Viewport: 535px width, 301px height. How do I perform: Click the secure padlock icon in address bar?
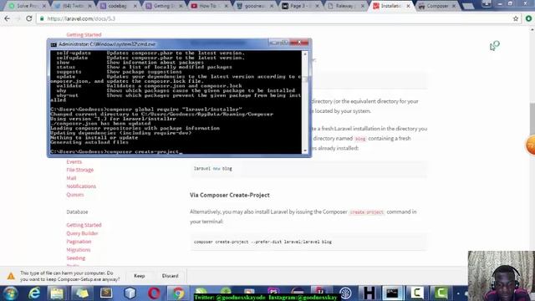(42, 18)
